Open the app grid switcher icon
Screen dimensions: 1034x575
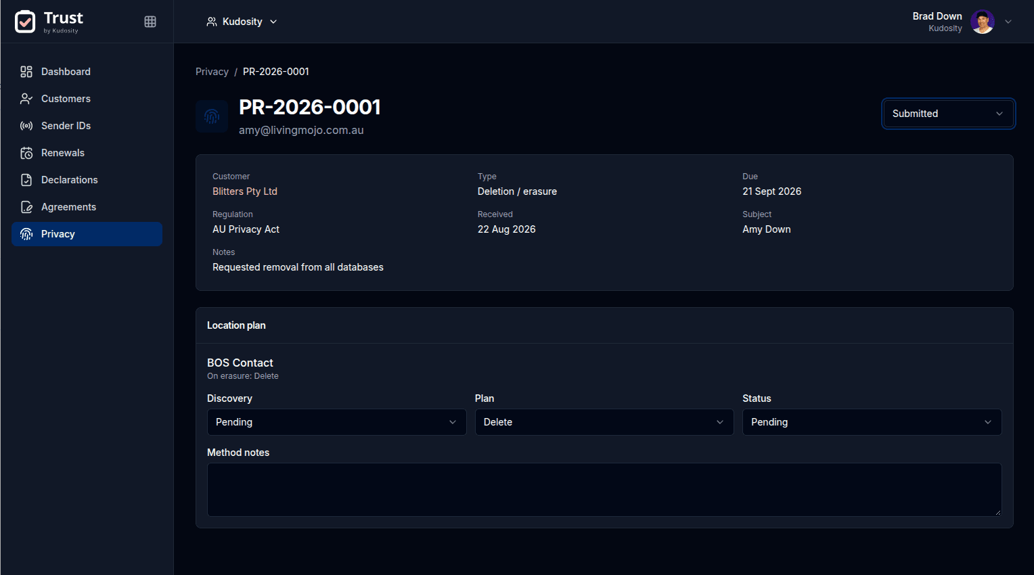[150, 22]
